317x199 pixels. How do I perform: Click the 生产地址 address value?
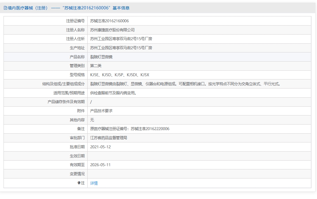point(121,48)
